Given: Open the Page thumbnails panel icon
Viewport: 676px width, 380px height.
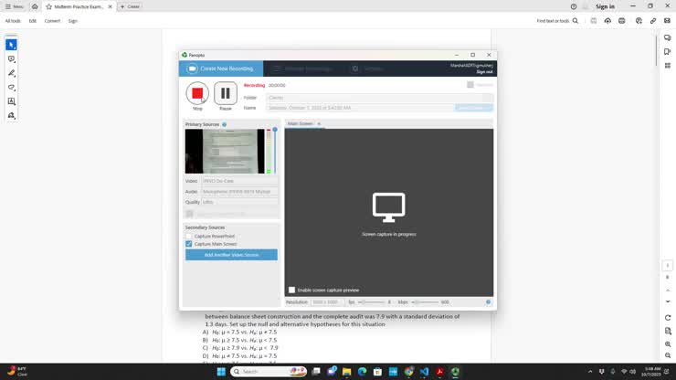Looking at the screenshot, I should coord(668,66).
